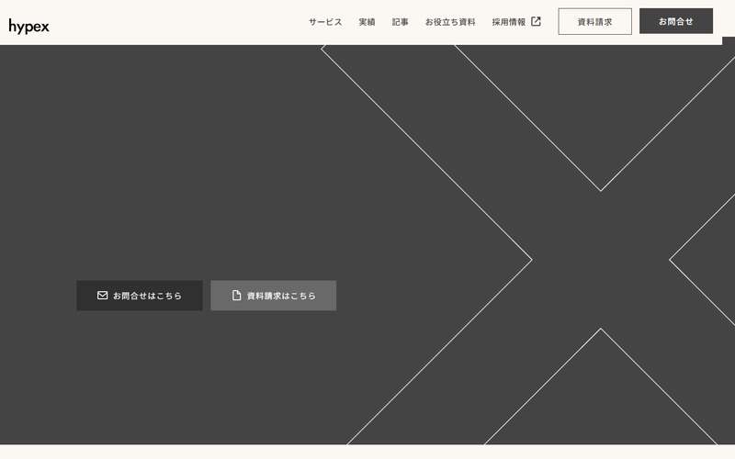Click the document icon on 資料請求はこちら
735x459 pixels.
tap(237, 295)
